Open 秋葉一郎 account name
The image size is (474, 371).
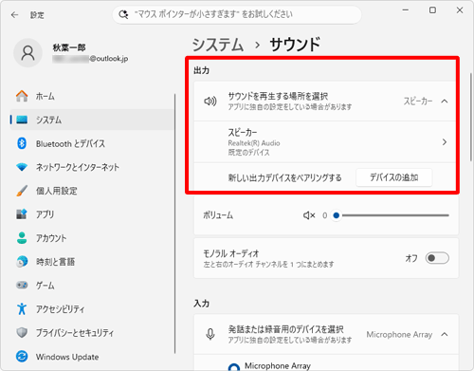69,47
